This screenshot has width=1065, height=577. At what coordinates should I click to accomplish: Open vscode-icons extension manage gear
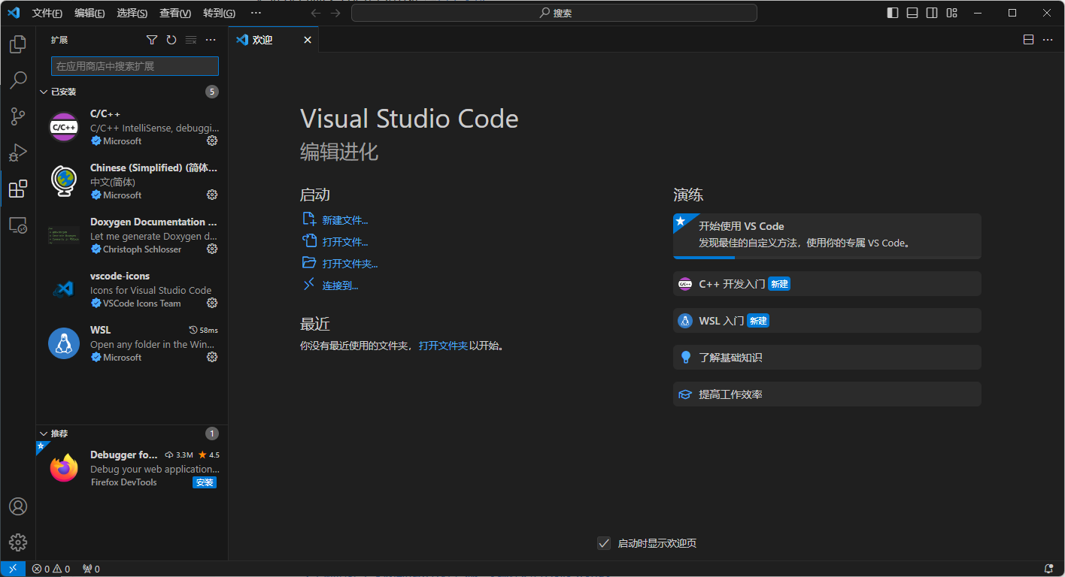212,303
